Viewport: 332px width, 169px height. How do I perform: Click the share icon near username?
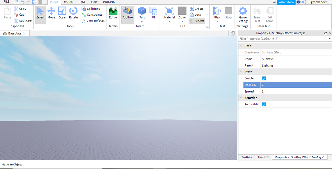(x=304, y=2)
